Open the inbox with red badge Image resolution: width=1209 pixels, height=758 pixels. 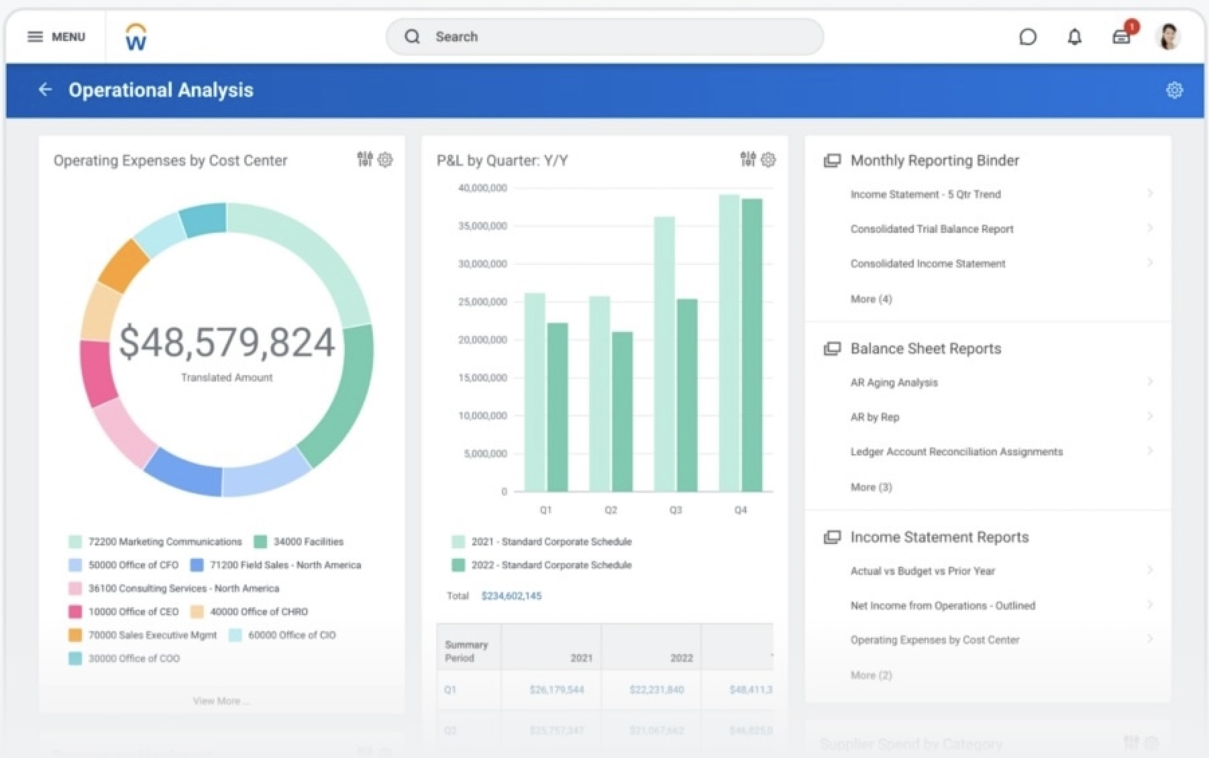point(1121,37)
